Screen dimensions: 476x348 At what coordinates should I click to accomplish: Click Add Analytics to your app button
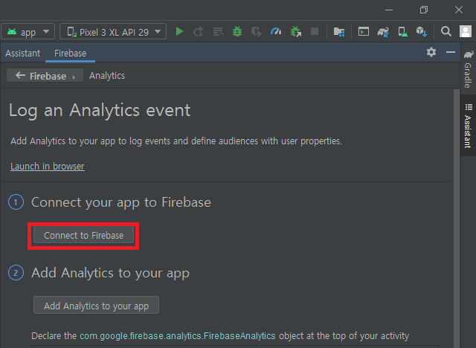96,306
